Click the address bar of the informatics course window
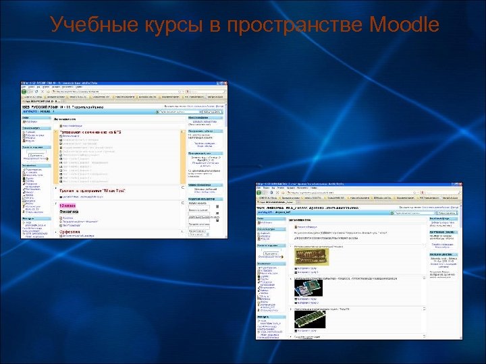486x364 pixels. pos(353,193)
